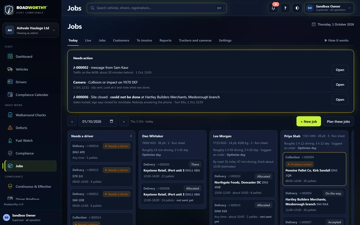
Task: Open the notifications bell icon
Action: tap(273, 8)
